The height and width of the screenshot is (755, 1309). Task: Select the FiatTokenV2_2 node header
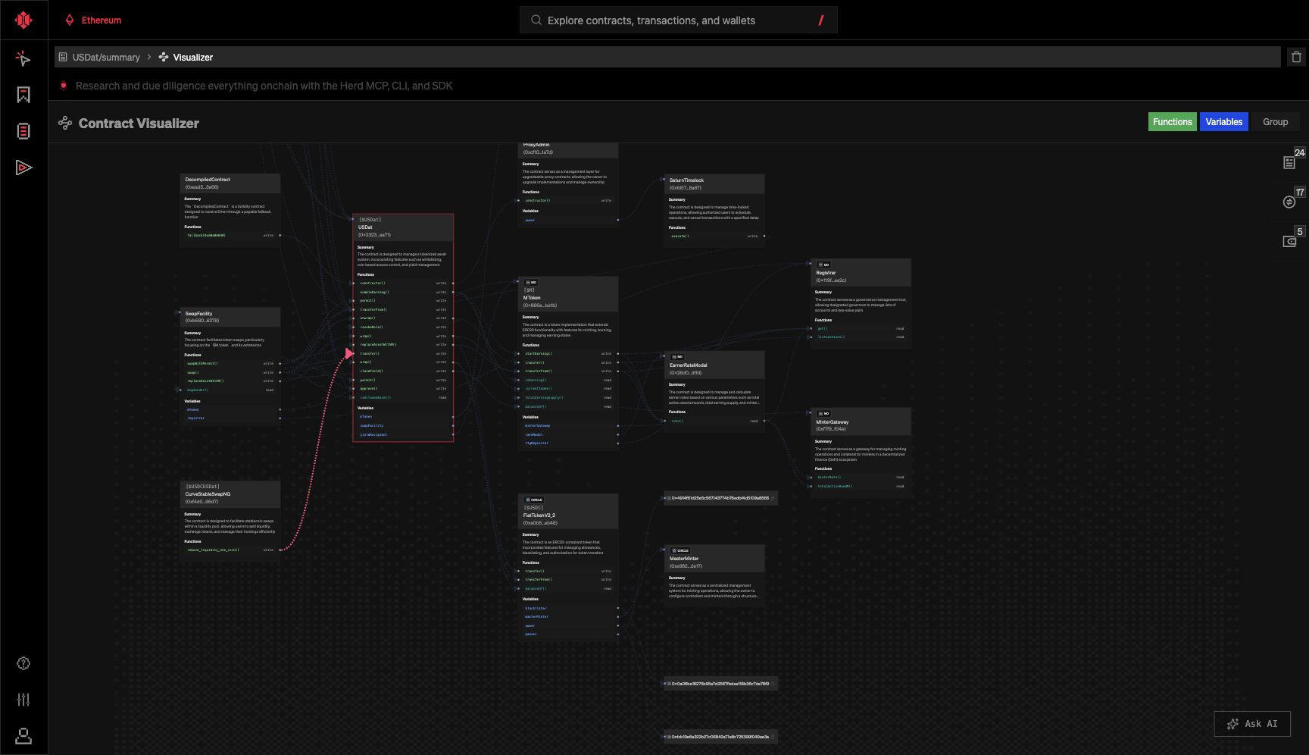[568, 511]
